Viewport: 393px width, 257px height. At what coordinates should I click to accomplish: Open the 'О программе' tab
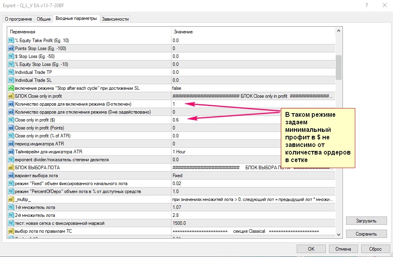[x=19, y=19]
